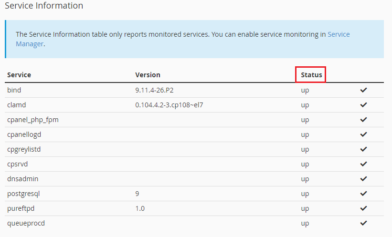The height and width of the screenshot is (237, 392).
Task: Click the Service column header
Action: 19,75
